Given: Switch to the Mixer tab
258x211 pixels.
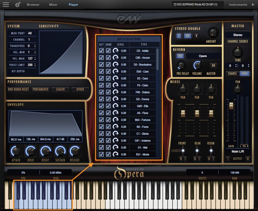Looking at the screenshot, I should [x=53, y=5].
